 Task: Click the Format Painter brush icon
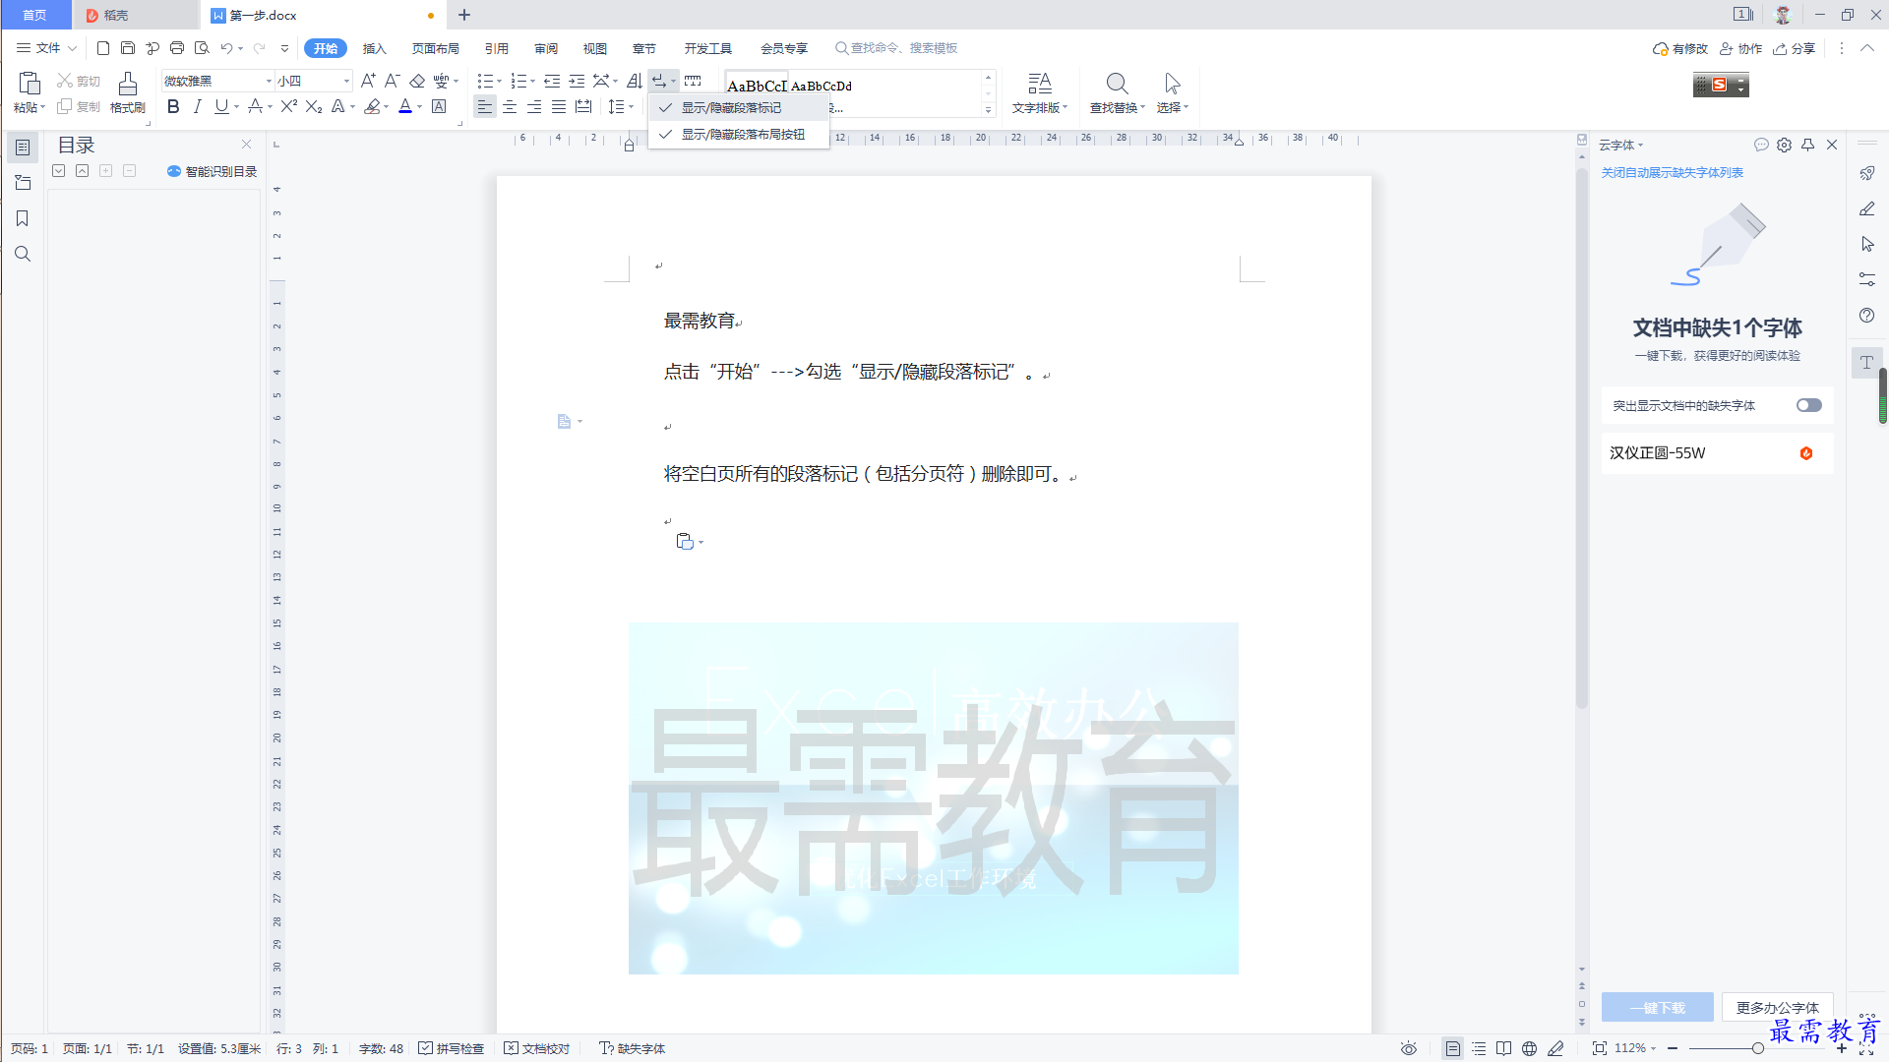(x=127, y=85)
